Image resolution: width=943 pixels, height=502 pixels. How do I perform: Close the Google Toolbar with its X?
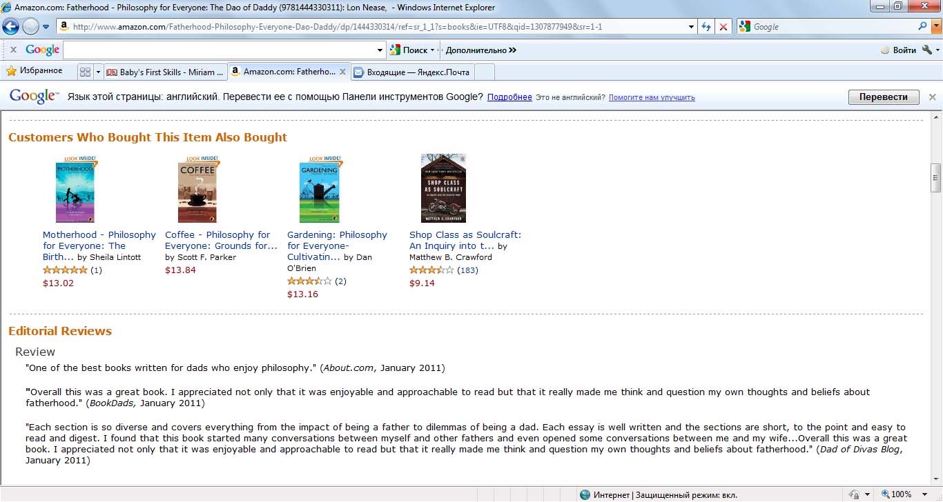[13, 50]
